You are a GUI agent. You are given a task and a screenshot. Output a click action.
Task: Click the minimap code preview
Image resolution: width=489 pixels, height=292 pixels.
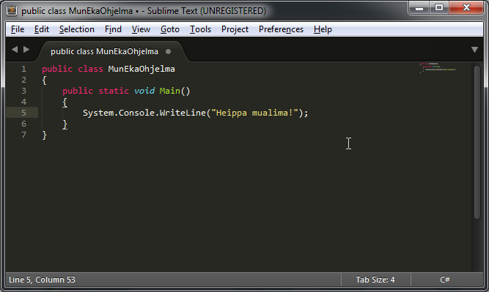tap(438, 68)
